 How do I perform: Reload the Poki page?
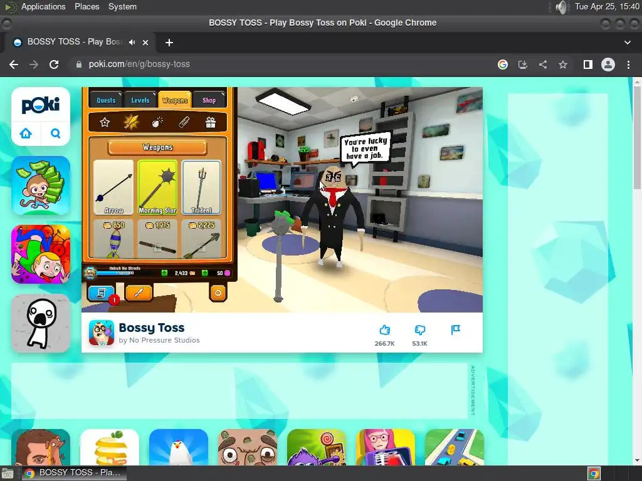pos(54,65)
